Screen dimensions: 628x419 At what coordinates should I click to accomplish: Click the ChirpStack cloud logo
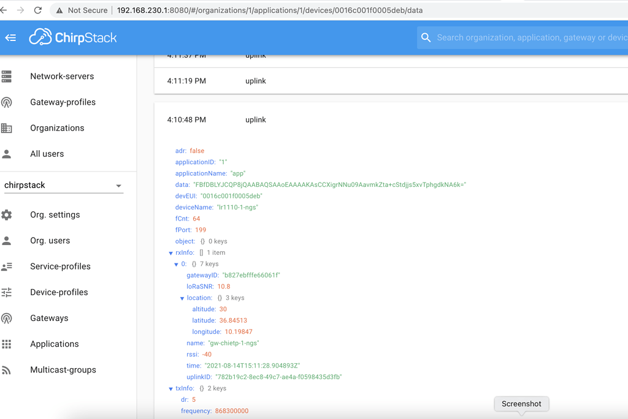click(40, 37)
